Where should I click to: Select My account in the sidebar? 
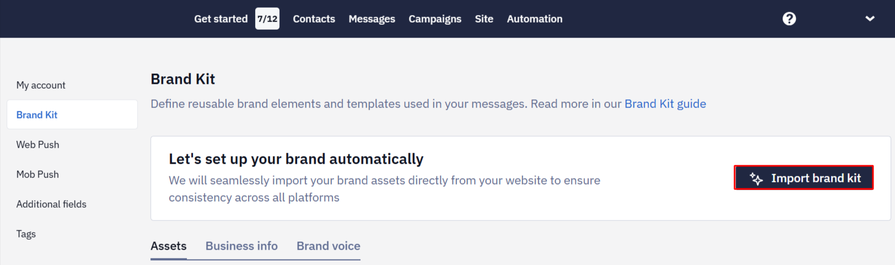pyautogui.click(x=41, y=85)
